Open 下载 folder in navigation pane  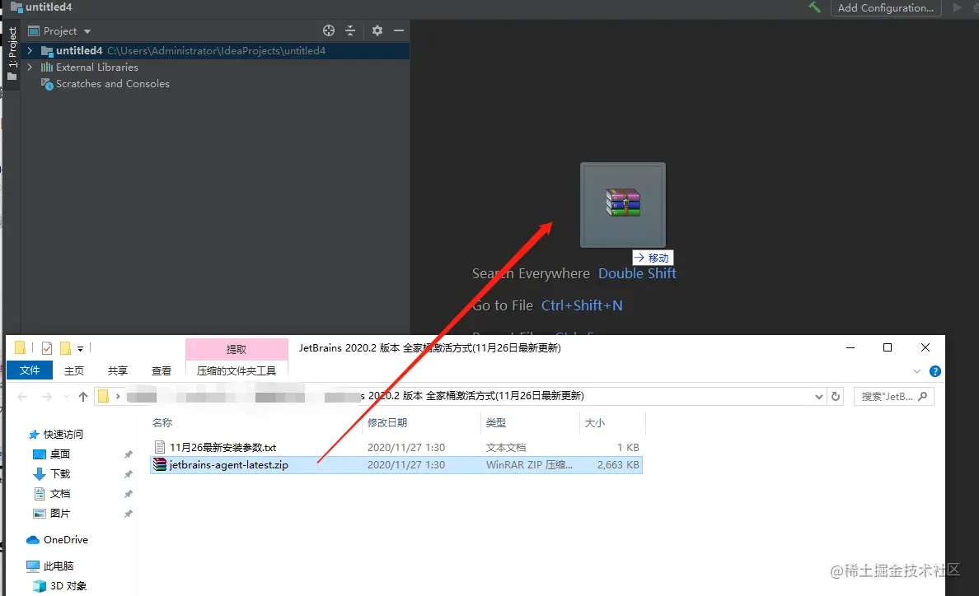[x=60, y=474]
